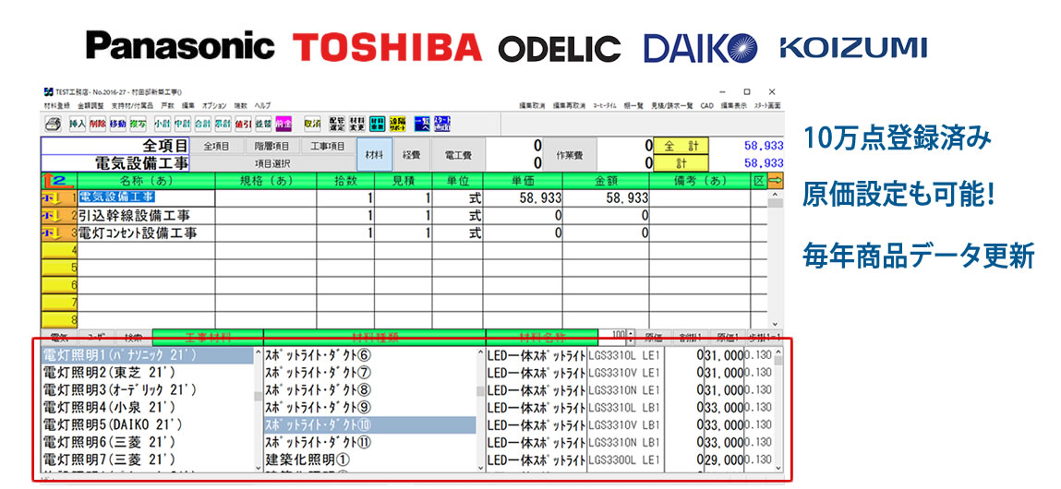Toggle the 経費 category button
This screenshot has width=1061, height=489.
412,155
